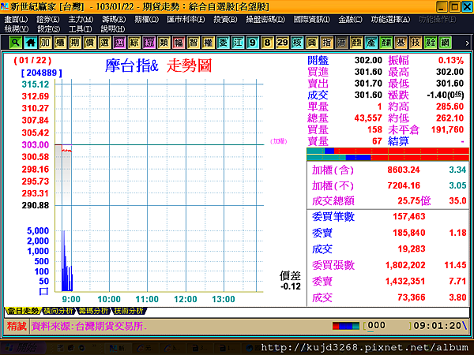The height and width of the screenshot is (355, 474).
Task: Click the cyan home icon
Action: [30, 43]
